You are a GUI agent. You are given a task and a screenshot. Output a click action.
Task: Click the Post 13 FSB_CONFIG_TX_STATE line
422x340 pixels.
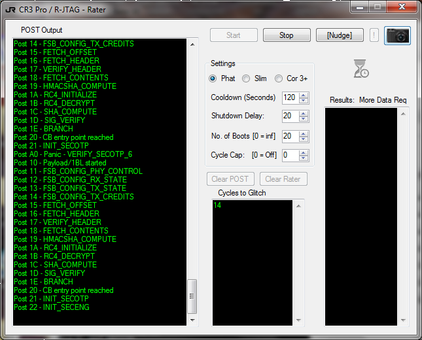click(70, 188)
